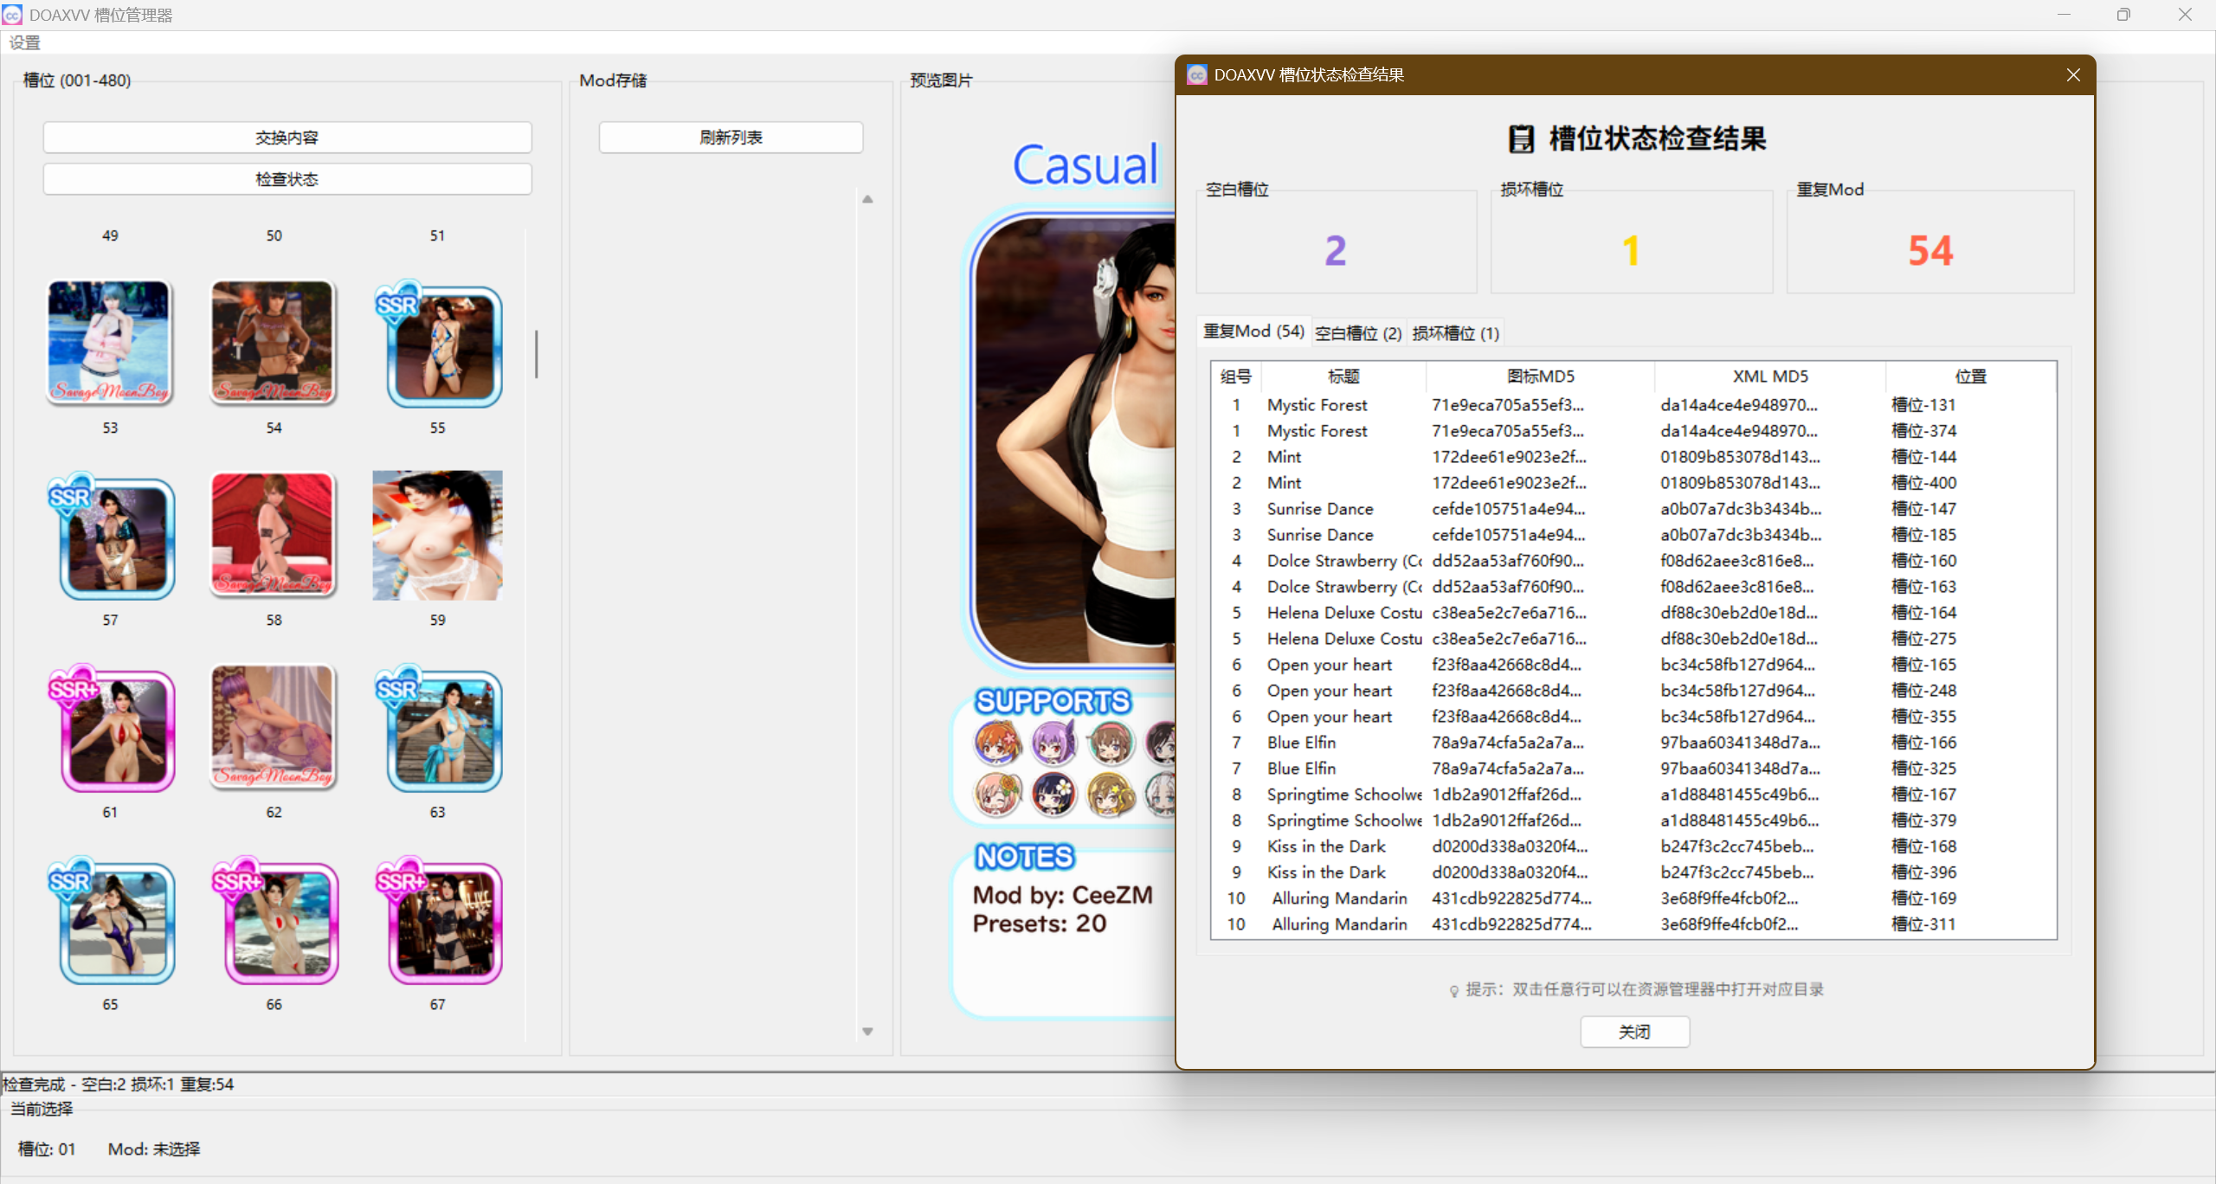Close the 槽位状态检查结果 dialog with the X
The width and height of the screenshot is (2216, 1184).
[x=2073, y=75]
